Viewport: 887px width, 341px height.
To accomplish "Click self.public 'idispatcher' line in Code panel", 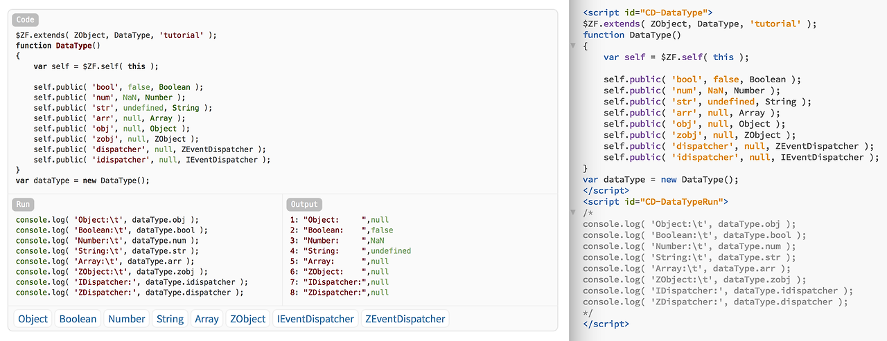I will (152, 160).
